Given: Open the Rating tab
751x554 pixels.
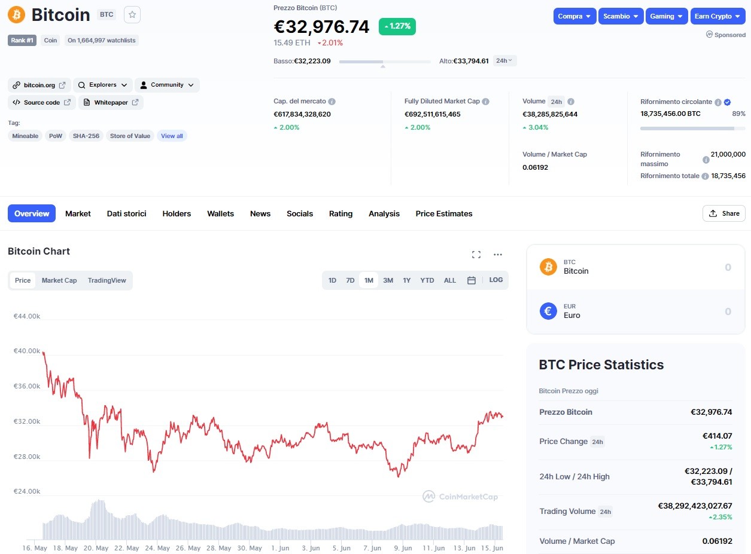Looking at the screenshot, I should 340,213.
